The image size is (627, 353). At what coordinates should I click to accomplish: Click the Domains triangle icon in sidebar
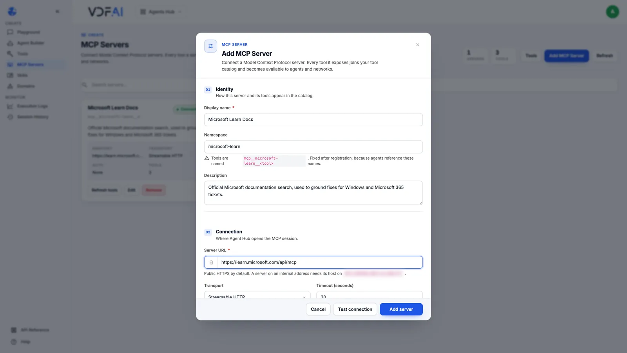(10, 86)
